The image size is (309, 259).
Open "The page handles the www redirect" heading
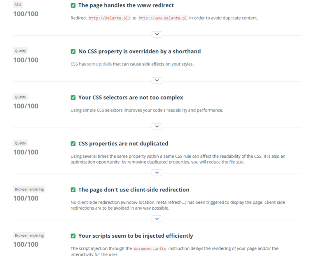coord(126,5)
